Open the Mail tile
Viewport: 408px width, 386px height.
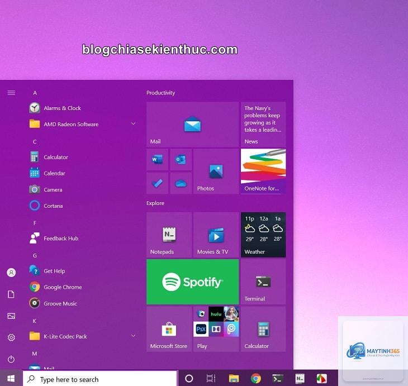click(193, 125)
